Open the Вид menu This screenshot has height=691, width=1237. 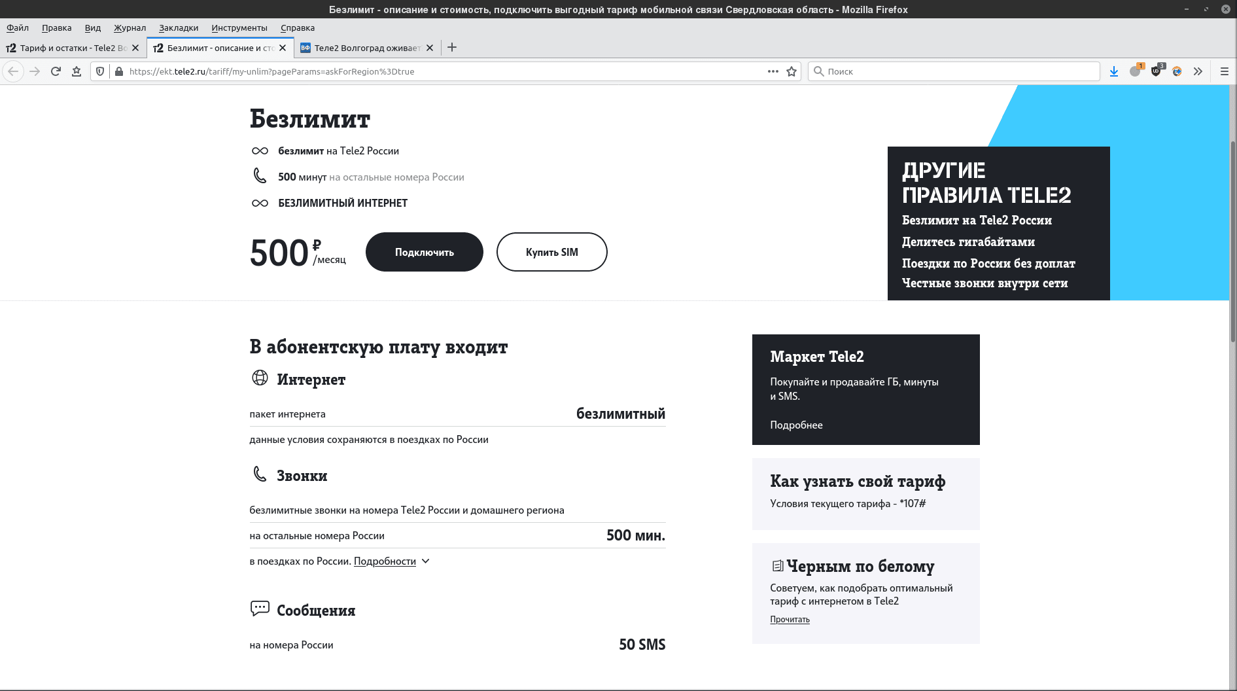(x=93, y=27)
